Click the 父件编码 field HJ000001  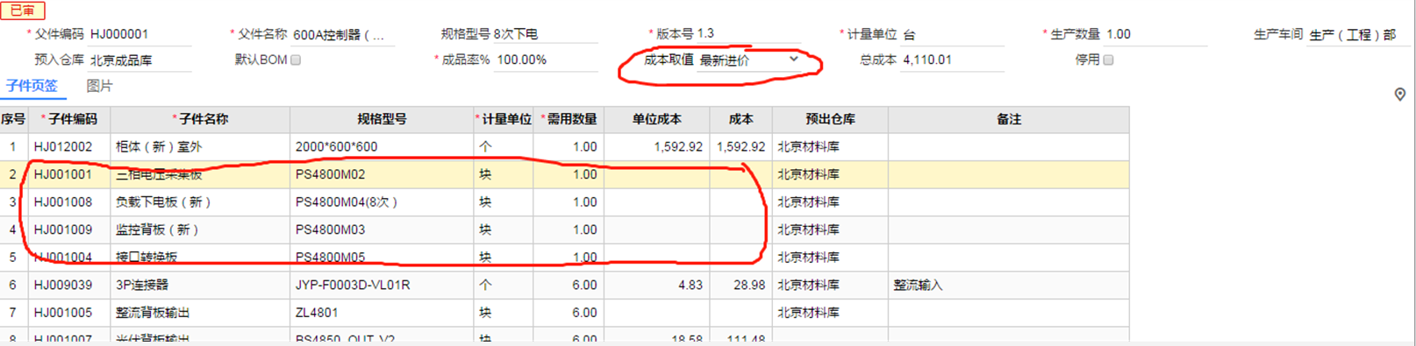tap(140, 34)
